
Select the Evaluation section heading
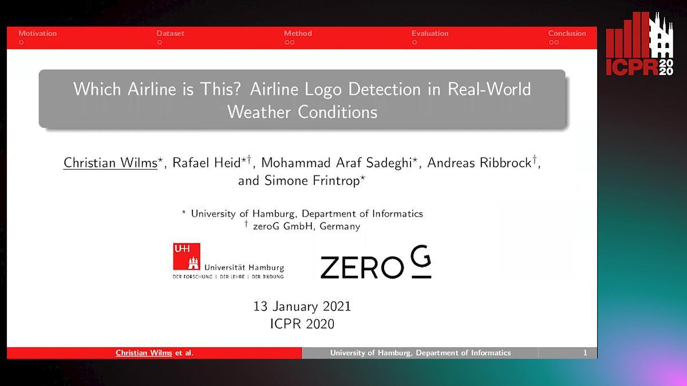coord(430,33)
